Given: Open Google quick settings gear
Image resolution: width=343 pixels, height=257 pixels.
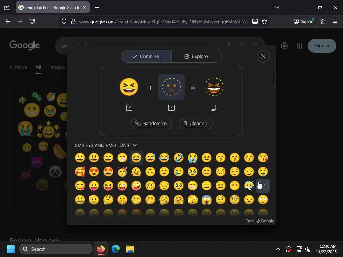Looking at the screenshot, I should click(284, 46).
